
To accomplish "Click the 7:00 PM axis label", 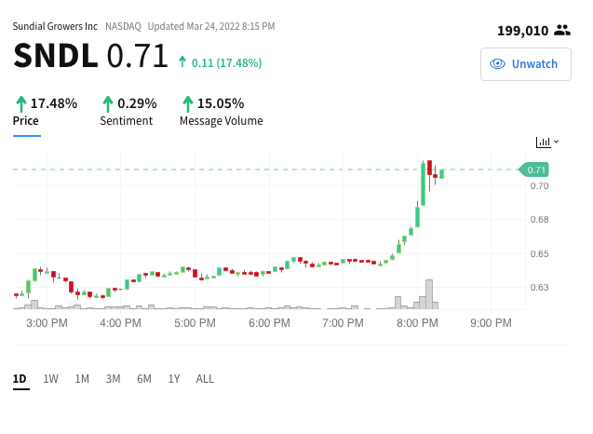I will pyautogui.click(x=343, y=323).
